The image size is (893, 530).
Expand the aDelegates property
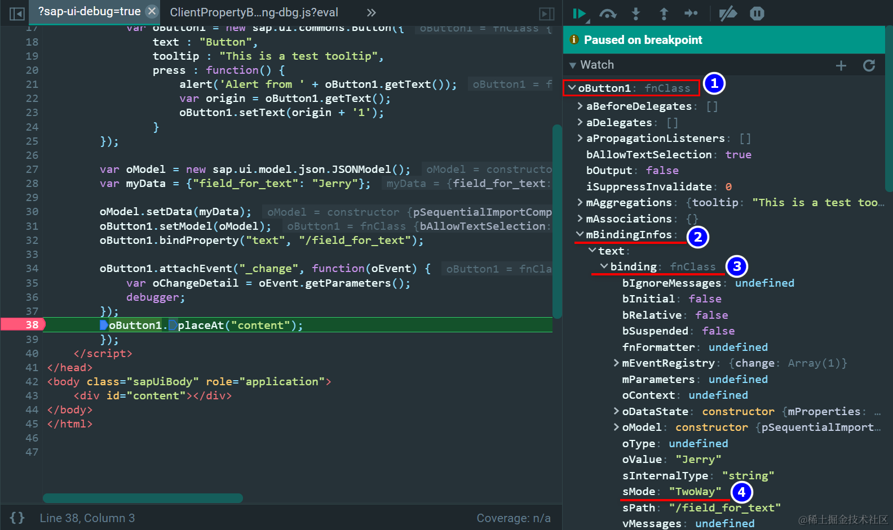[x=580, y=122]
